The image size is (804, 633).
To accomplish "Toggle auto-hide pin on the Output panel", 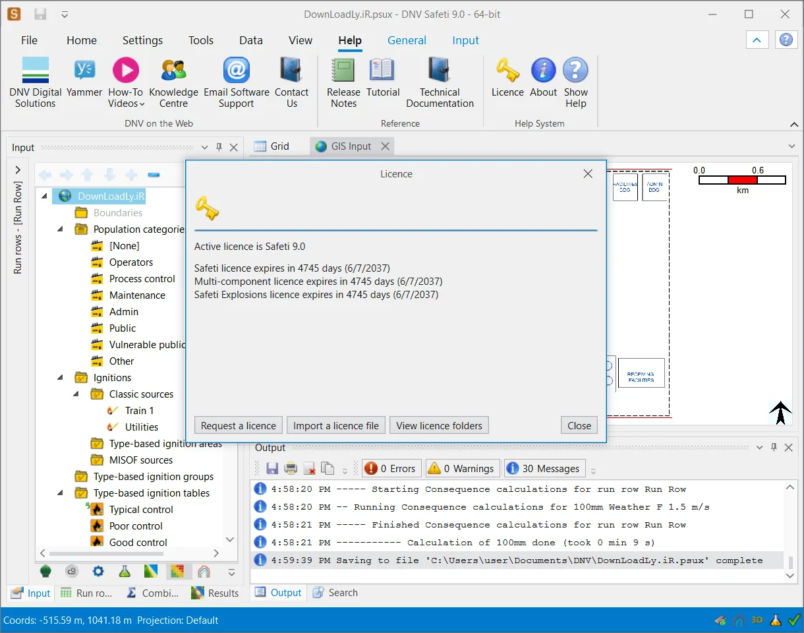I will pos(774,447).
